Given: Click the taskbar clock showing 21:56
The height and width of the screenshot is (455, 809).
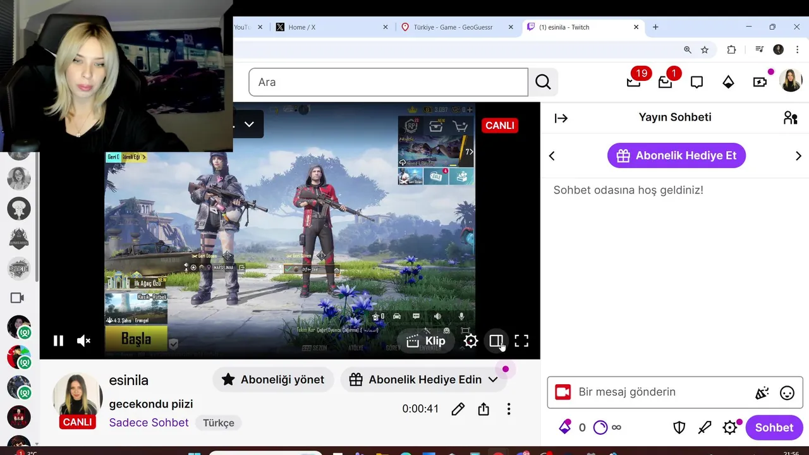Looking at the screenshot, I should pyautogui.click(x=791, y=452).
